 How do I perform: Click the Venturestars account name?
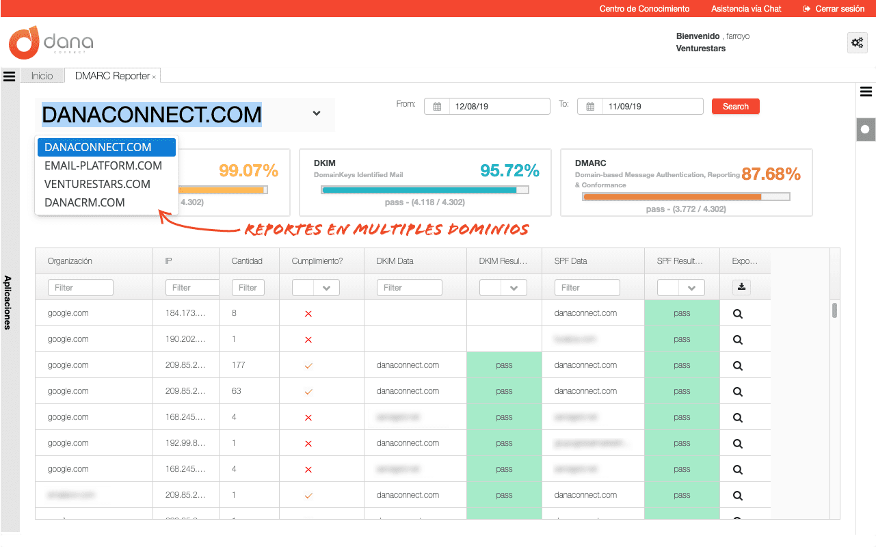[x=701, y=49]
